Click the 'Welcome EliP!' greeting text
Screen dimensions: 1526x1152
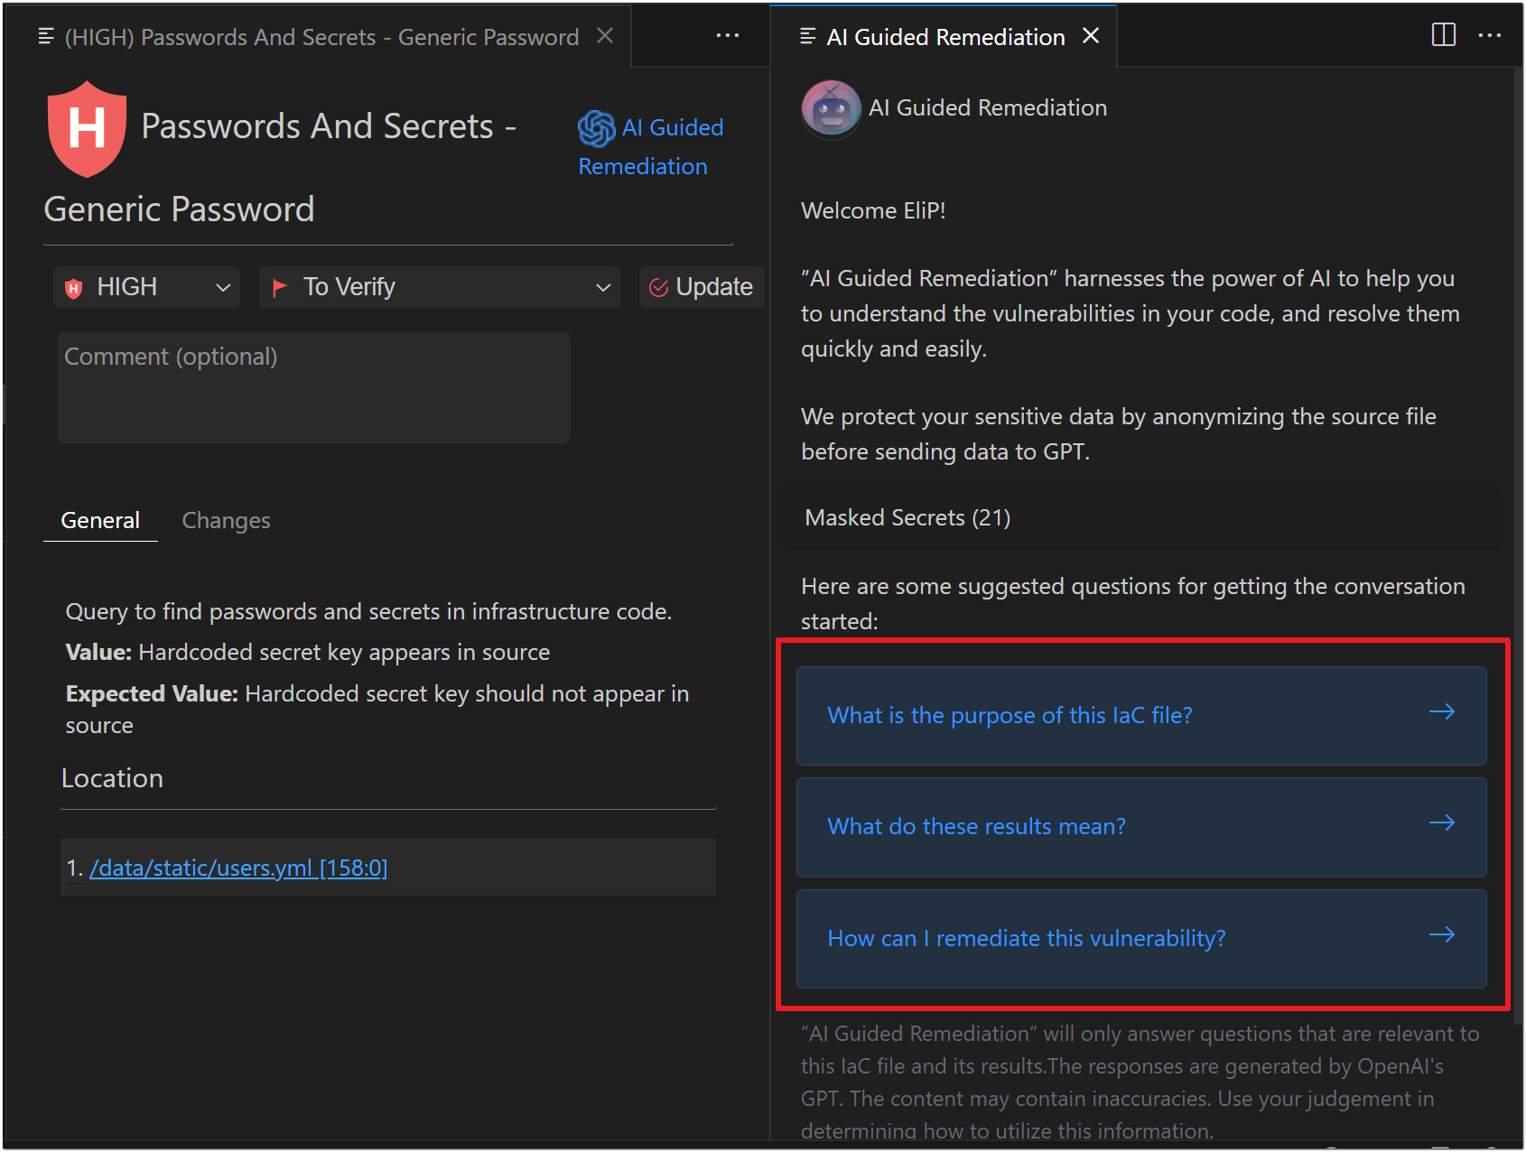[873, 210]
